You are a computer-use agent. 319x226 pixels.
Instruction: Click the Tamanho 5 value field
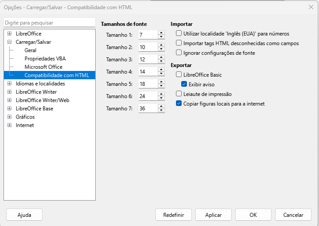[x=148, y=84]
